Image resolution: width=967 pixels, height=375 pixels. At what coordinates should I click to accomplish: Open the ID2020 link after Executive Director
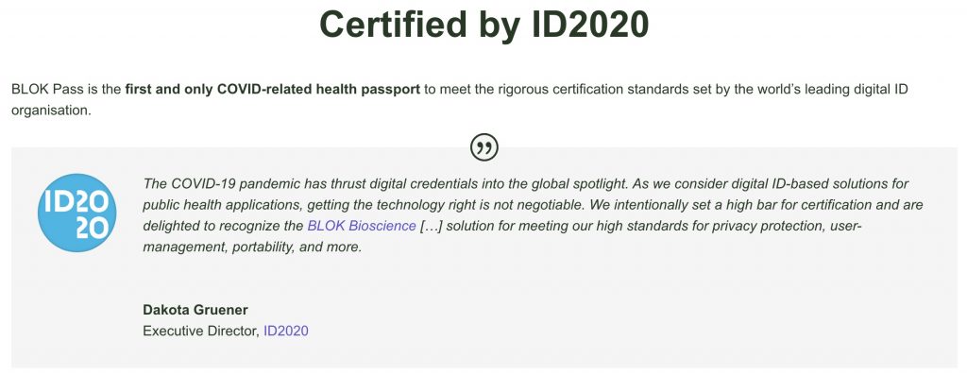click(x=286, y=332)
